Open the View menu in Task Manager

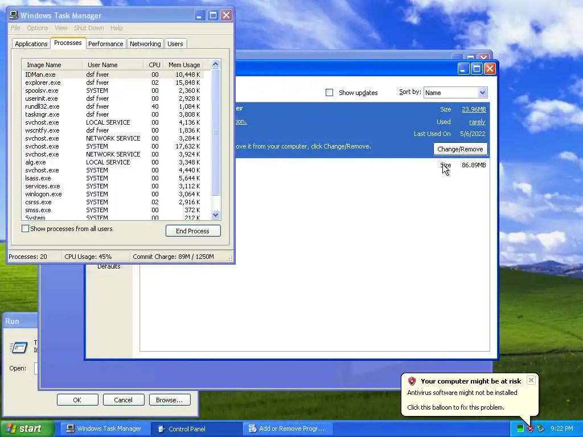pyautogui.click(x=61, y=28)
